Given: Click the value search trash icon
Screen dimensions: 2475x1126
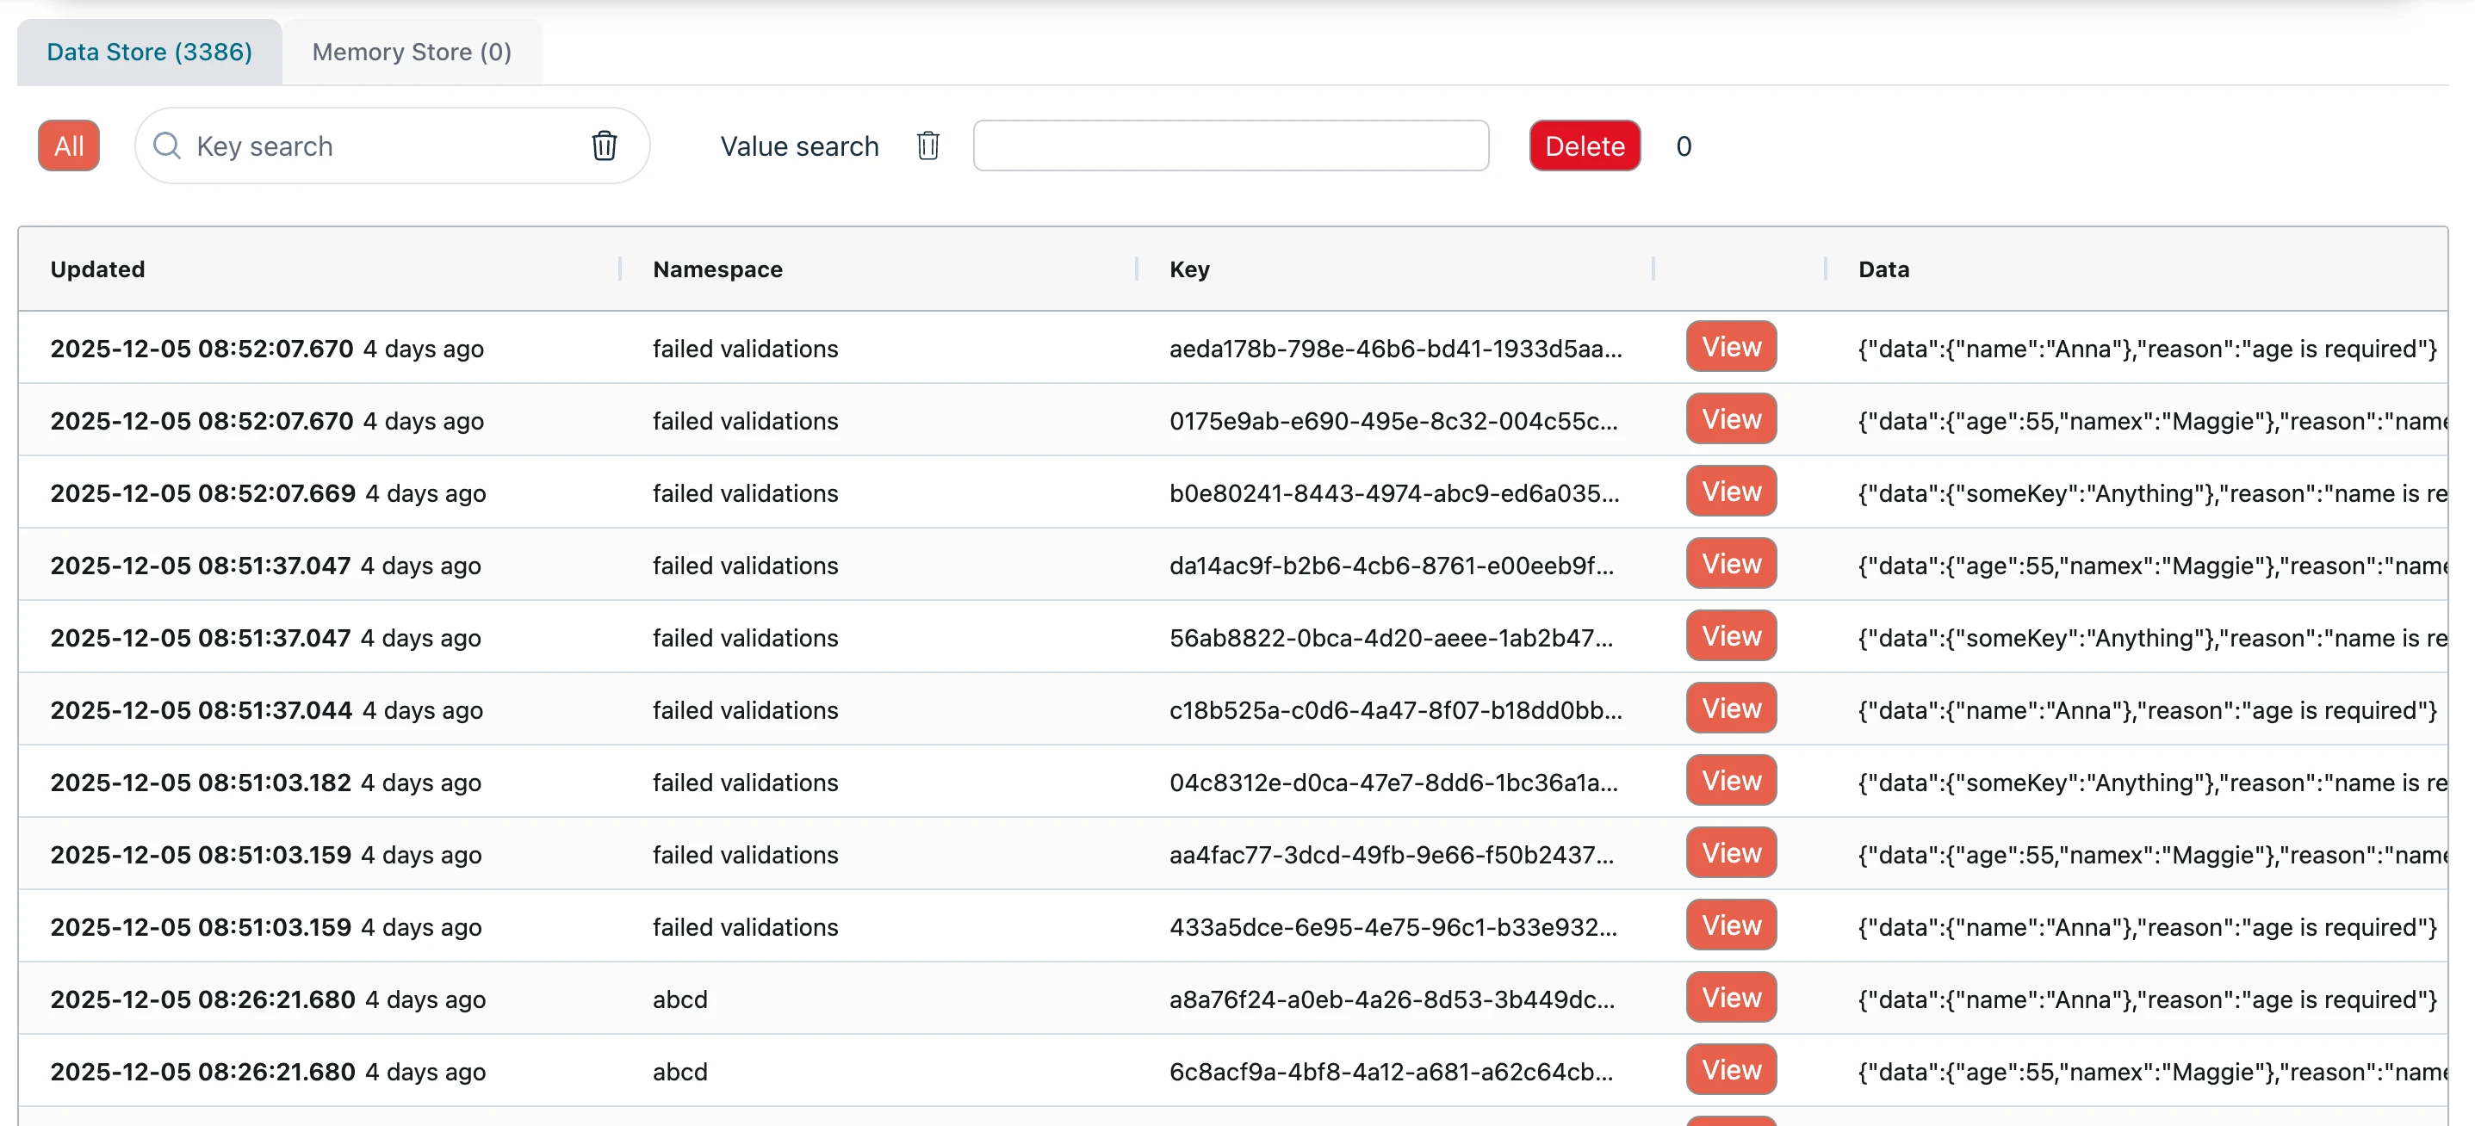Looking at the screenshot, I should pos(927,146).
